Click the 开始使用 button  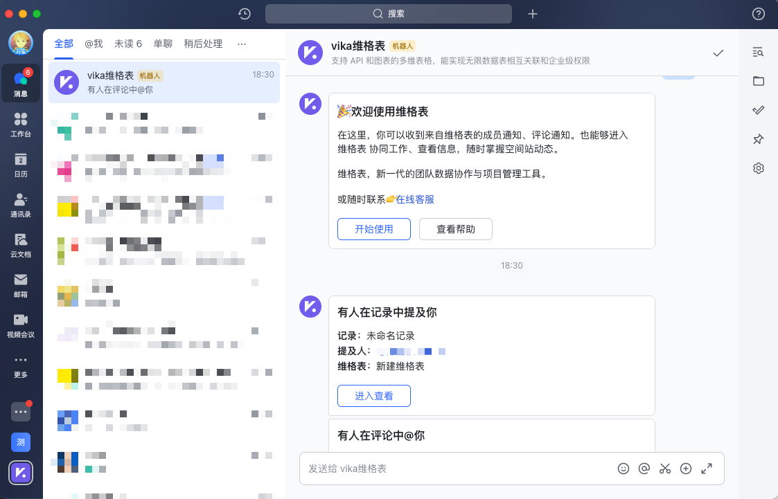[x=374, y=229]
